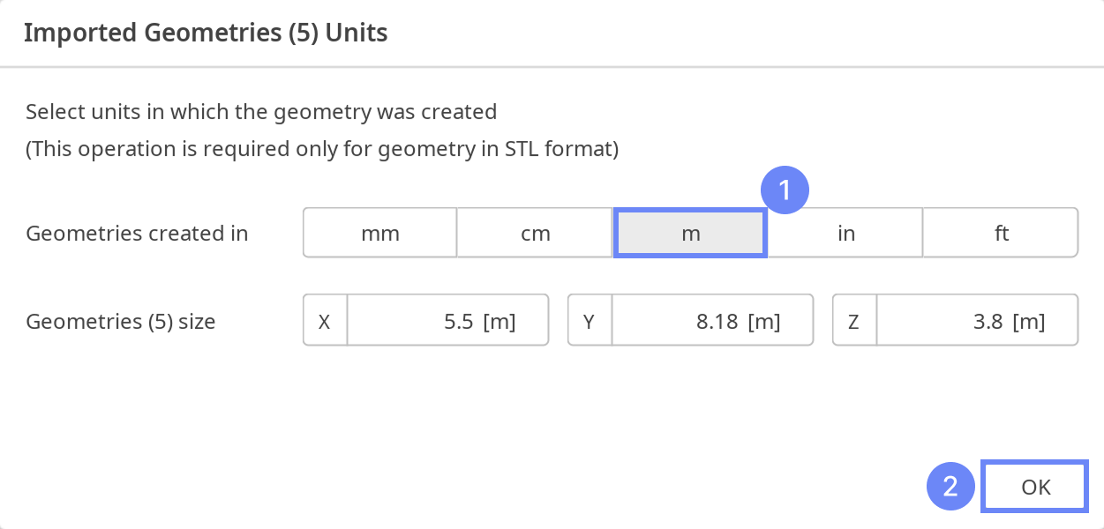1104x529 pixels.
Task: Click annotation badge numbered 1
Action: coord(785,189)
